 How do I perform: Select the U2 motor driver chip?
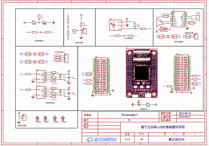click(x=41, y=76)
